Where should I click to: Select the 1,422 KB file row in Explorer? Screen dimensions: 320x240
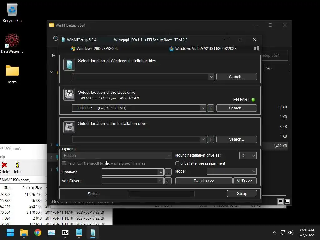(x=275, y=146)
